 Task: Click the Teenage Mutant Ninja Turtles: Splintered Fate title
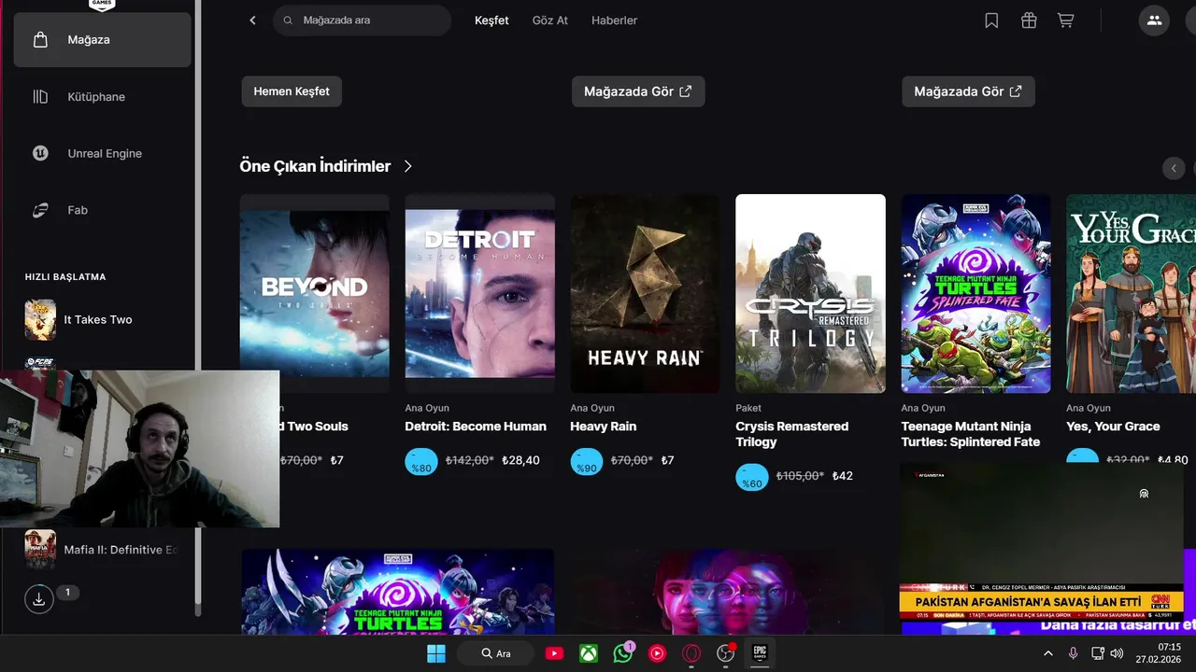click(x=971, y=434)
